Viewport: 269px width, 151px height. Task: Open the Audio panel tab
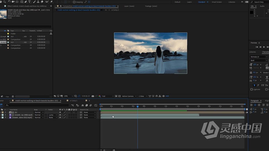tap(262, 6)
